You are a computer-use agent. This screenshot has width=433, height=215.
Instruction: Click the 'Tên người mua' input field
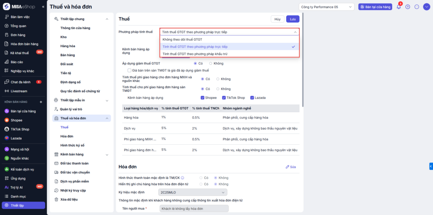[194, 208]
